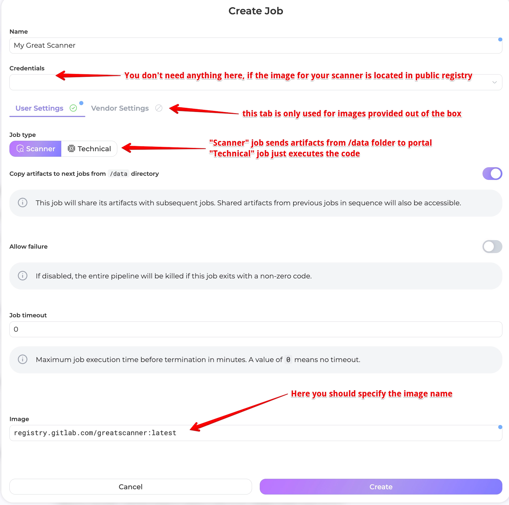Click the info icon for shared artifacts note
The image size is (509, 505).
(23, 203)
